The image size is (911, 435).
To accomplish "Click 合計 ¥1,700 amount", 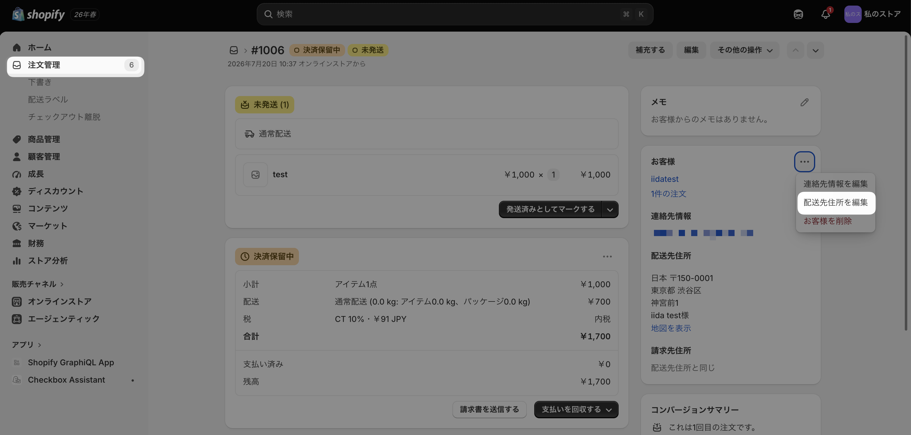I will coord(595,336).
